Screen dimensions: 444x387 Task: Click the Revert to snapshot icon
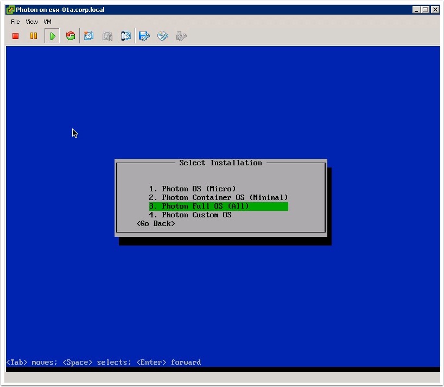click(107, 36)
